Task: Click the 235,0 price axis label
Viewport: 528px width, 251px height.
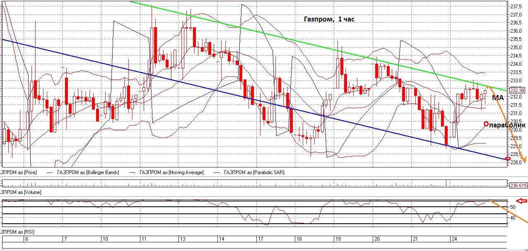Action: (516, 48)
